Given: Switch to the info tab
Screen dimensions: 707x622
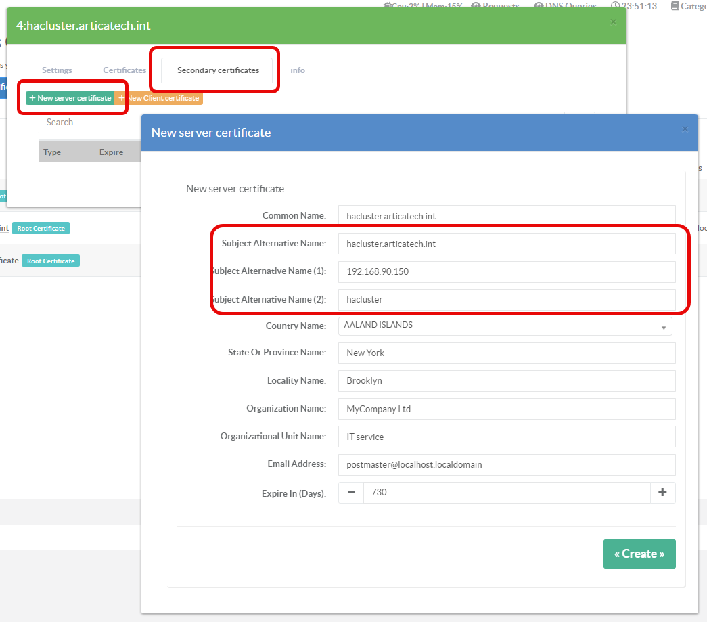Looking at the screenshot, I should [298, 70].
